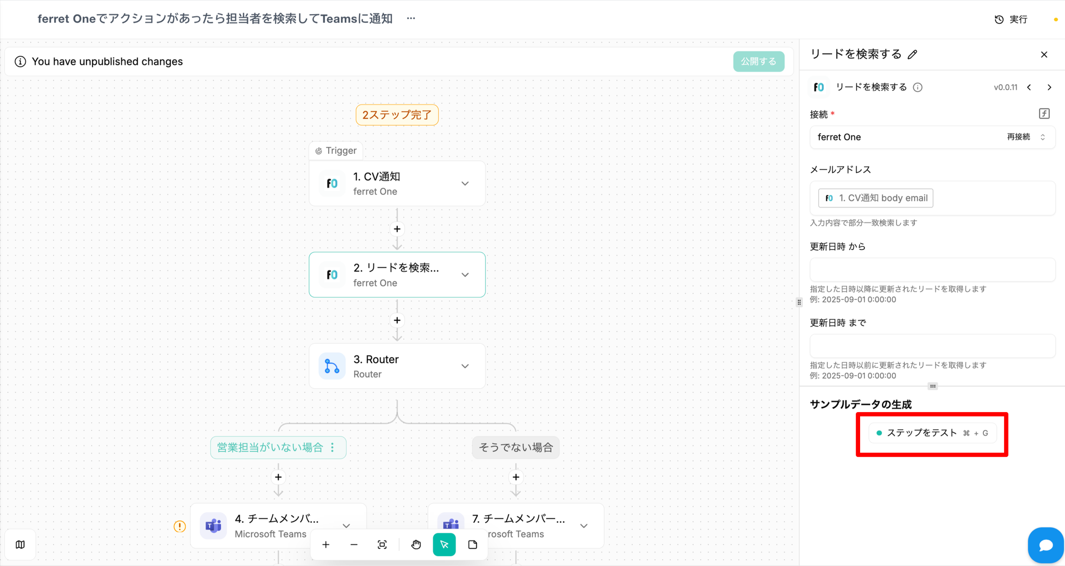The image size is (1065, 566).
Task: Click the note icon in canvas toolbar
Action: [473, 545]
